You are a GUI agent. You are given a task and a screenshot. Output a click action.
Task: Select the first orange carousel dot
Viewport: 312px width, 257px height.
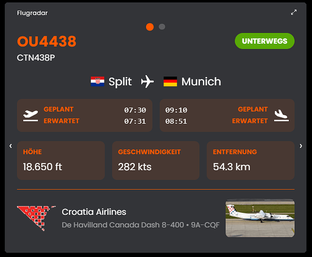[150, 27]
